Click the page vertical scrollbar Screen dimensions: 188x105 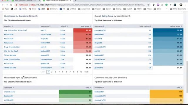pyautogui.click(x=187, y=77)
